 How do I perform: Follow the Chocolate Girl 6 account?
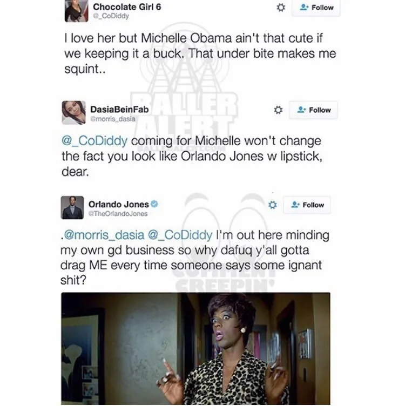coord(316,8)
